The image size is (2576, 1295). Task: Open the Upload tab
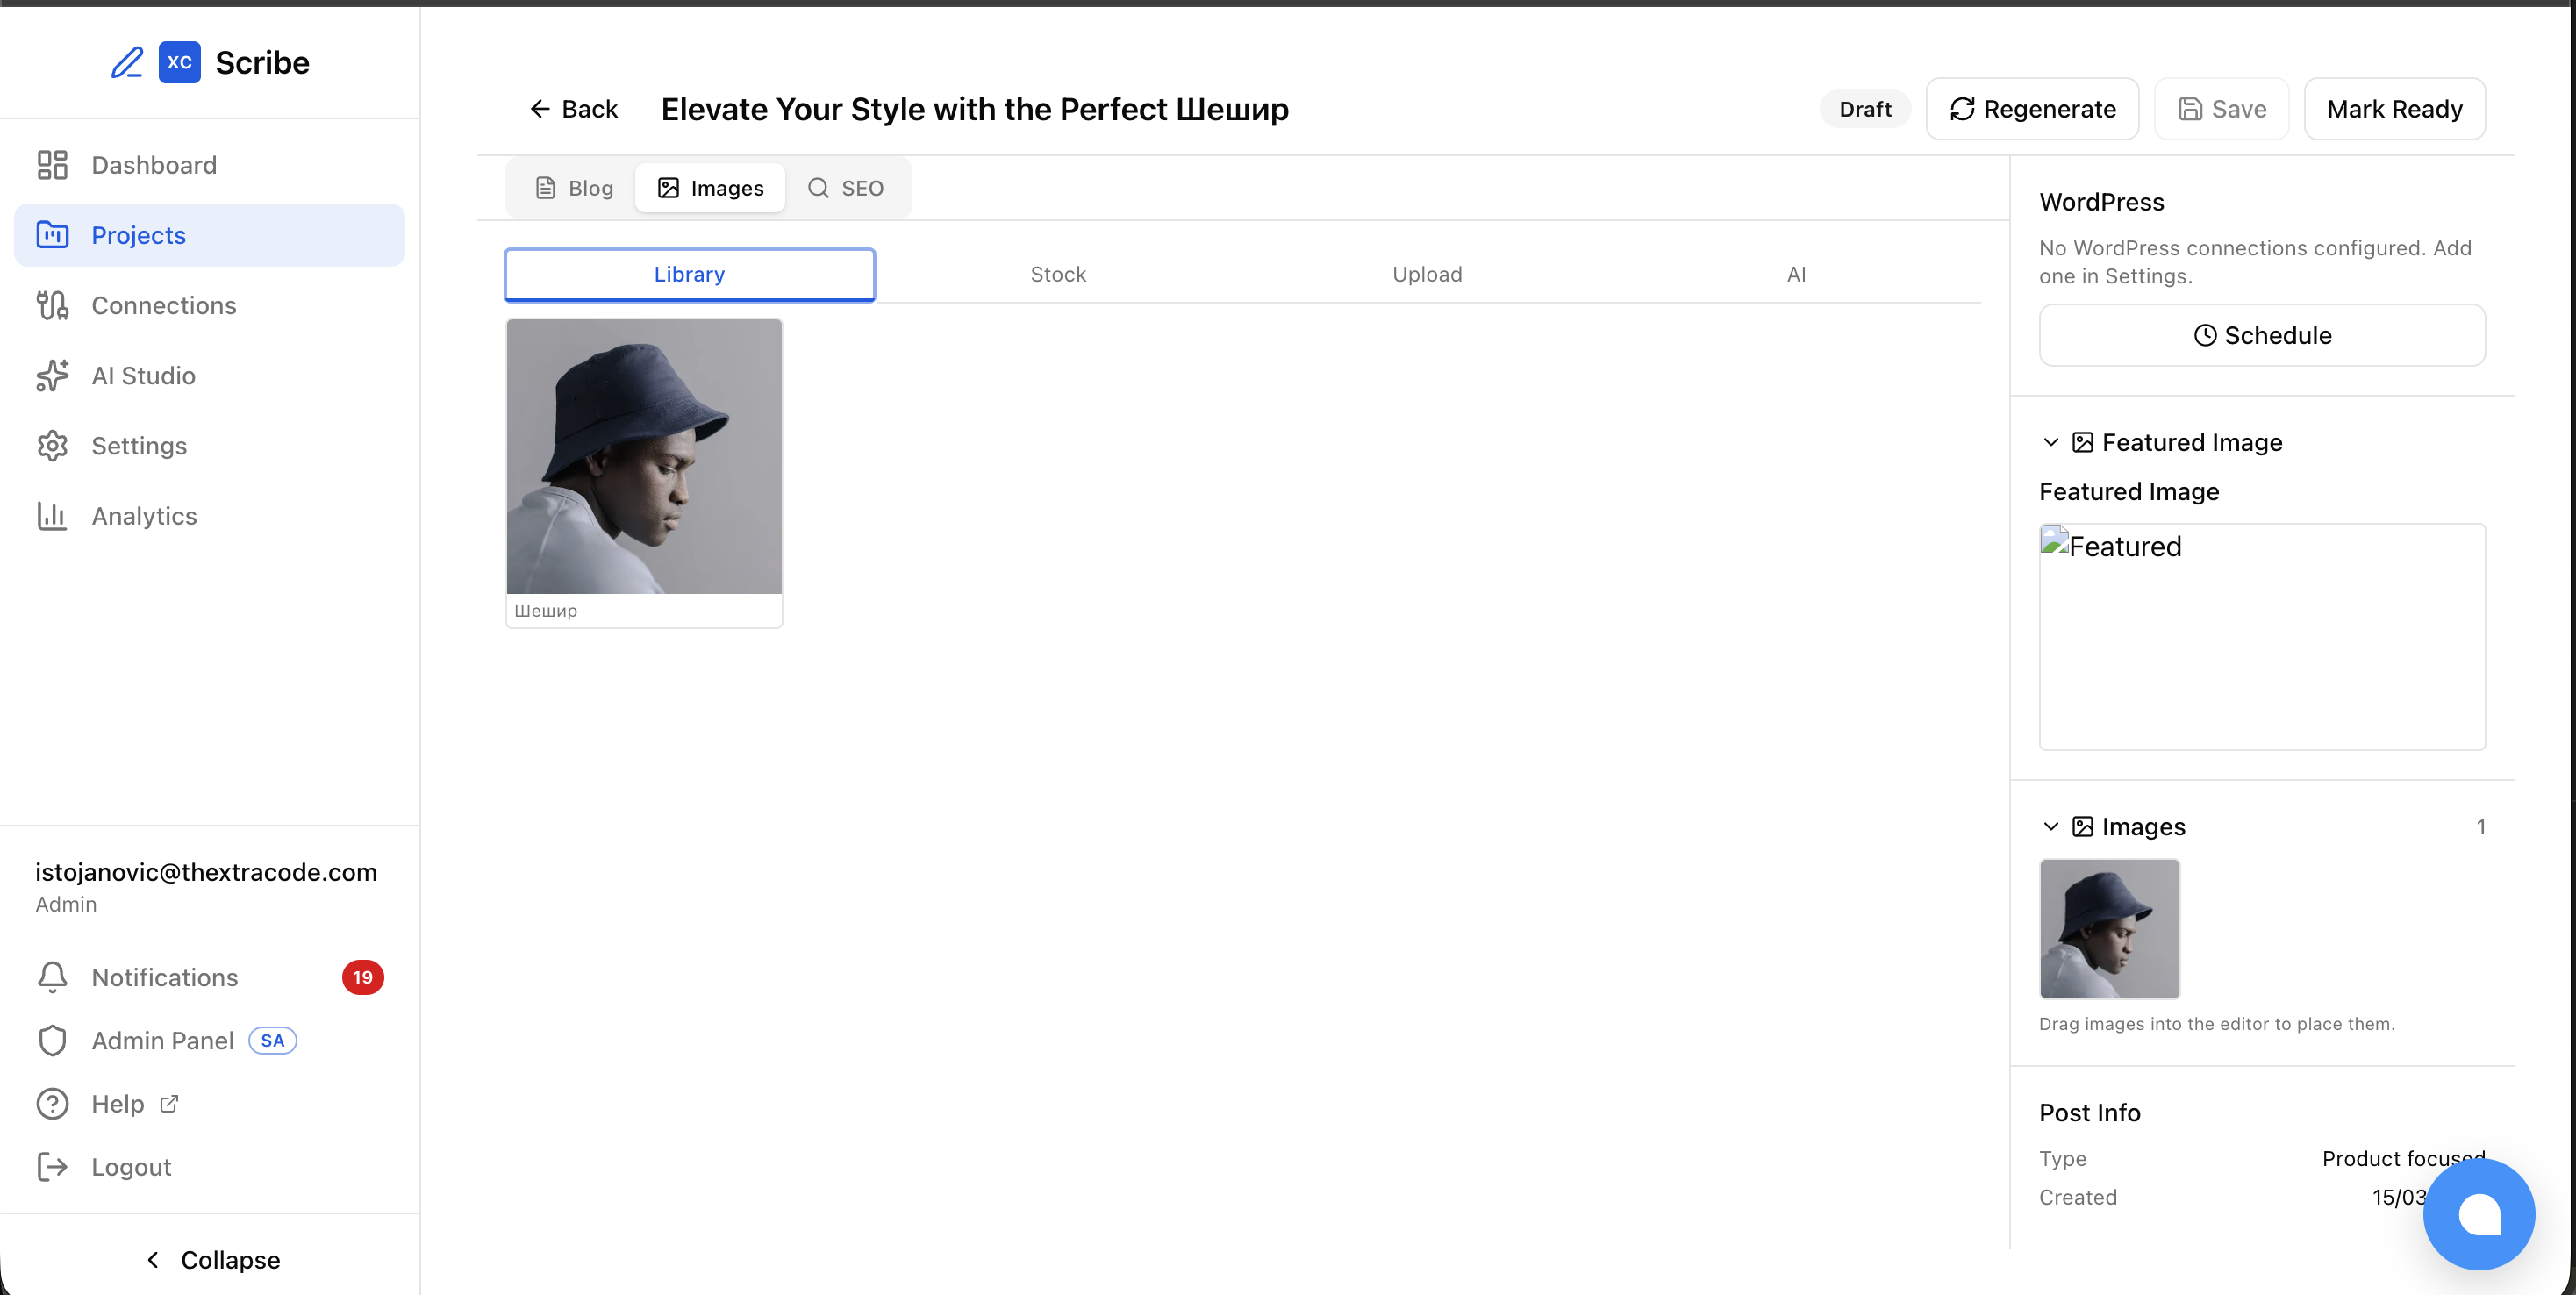(x=1427, y=274)
